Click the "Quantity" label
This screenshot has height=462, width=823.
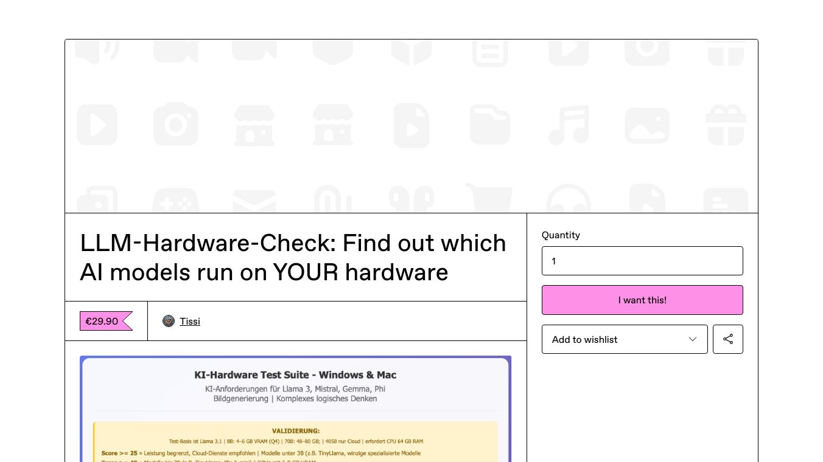tap(561, 235)
